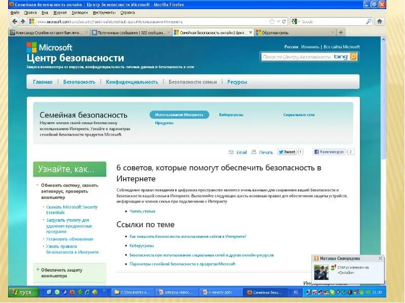Click the Email envelope icon

pyautogui.click(x=231, y=153)
